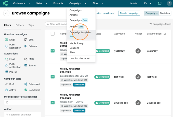Open Sites from the menu

pos(72,52)
